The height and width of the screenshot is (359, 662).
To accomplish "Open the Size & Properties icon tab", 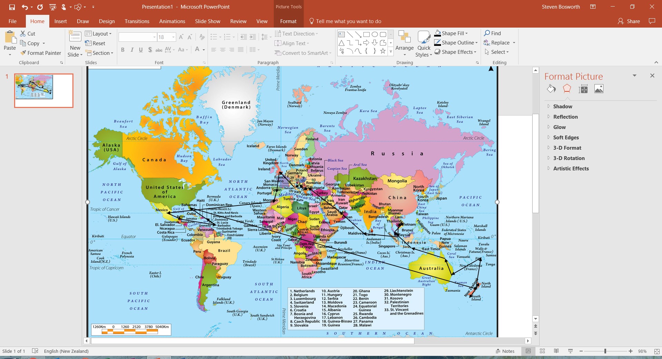I will pyautogui.click(x=583, y=89).
